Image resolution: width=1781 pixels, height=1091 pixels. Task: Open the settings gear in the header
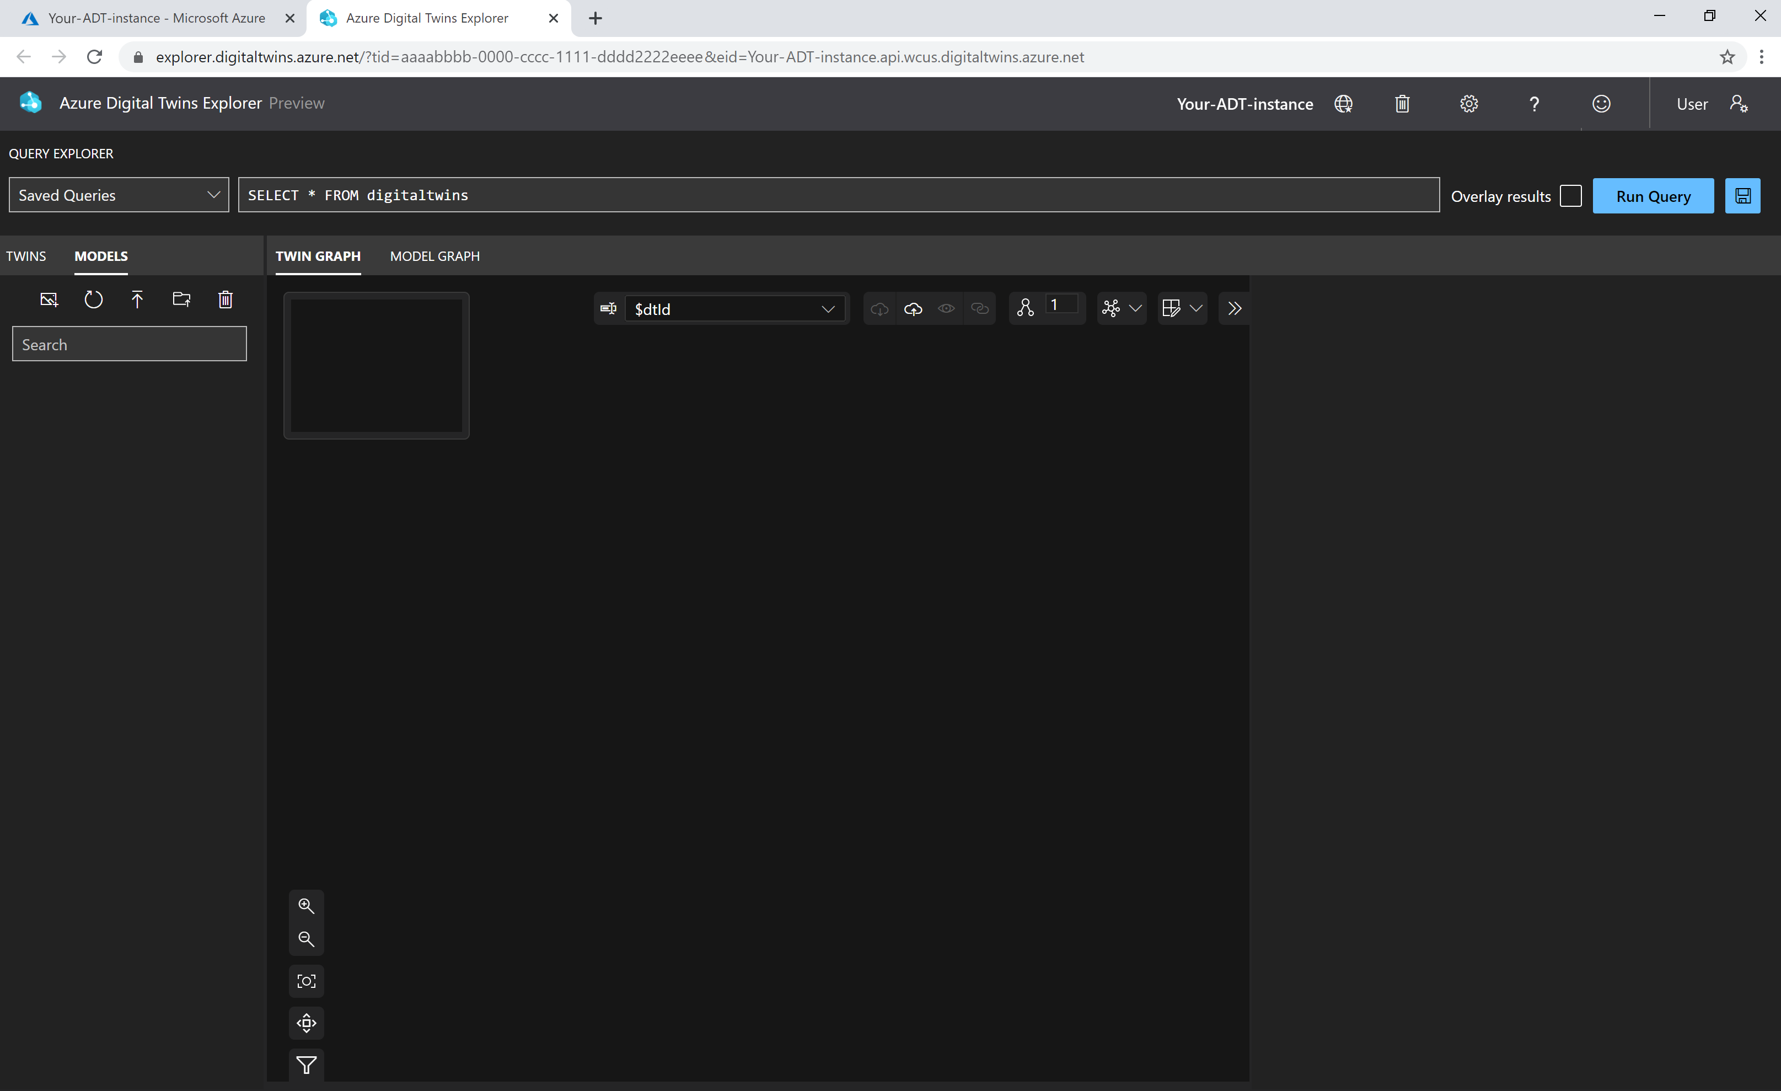pyautogui.click(x=1469, y=104)
